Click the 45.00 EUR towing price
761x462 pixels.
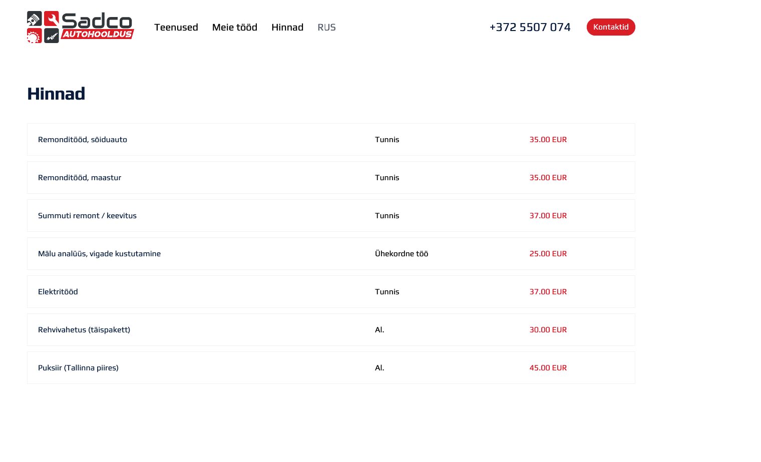click(x=548, y=368)
